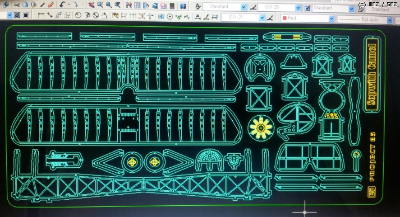Expand the Red color control dropdown
The image size is (400, 217).
(331, 18)
